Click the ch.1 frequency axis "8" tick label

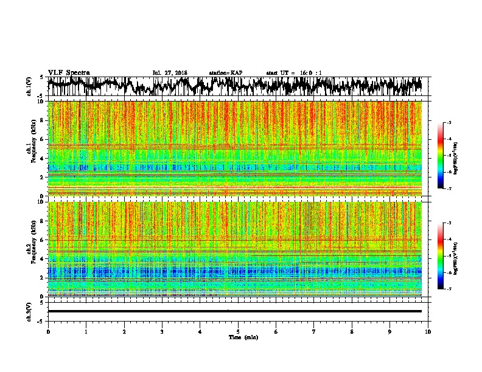pyautogui.click(x=43, y=120)
